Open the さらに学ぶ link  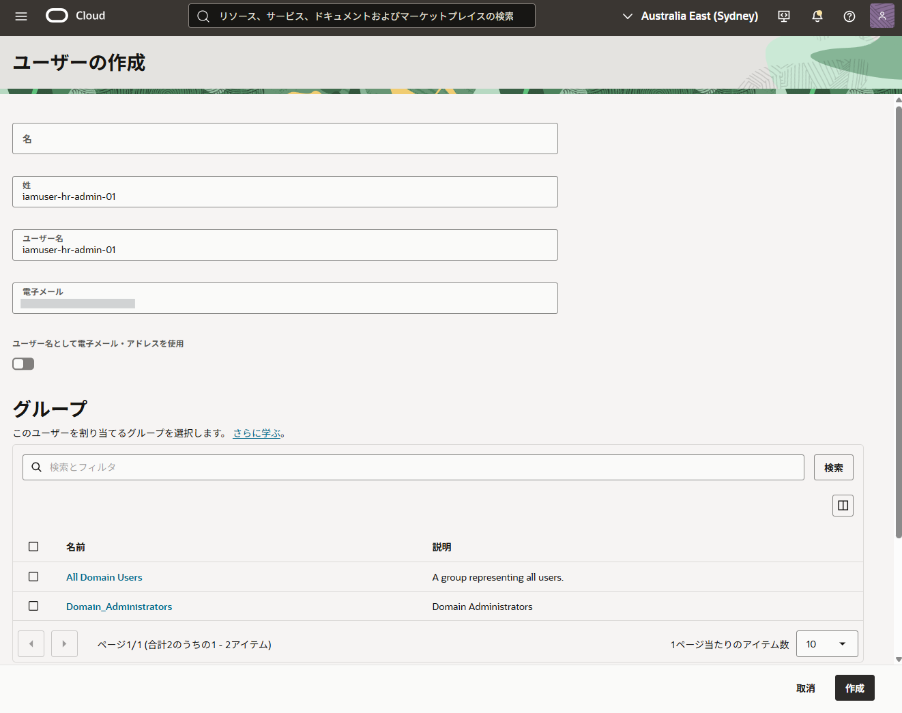point(255,433)
